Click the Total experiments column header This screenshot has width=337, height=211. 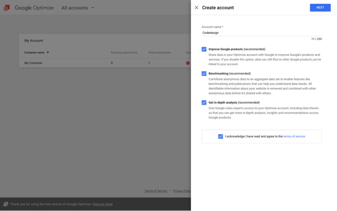159,53
